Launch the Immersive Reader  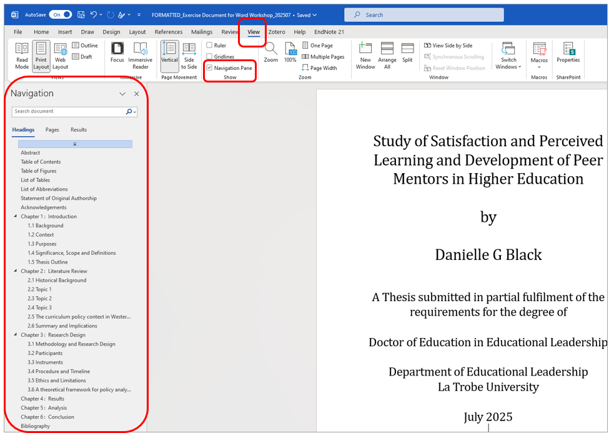coord(140,56)
